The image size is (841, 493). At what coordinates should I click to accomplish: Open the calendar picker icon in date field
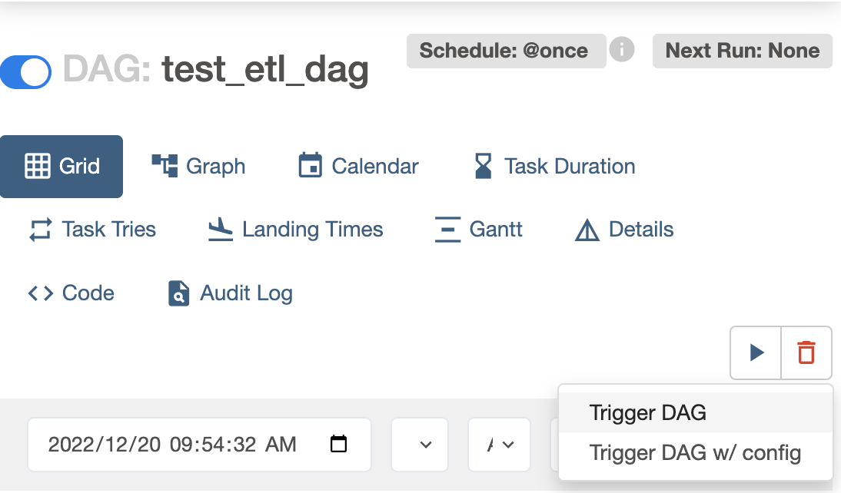coord(338,444)
